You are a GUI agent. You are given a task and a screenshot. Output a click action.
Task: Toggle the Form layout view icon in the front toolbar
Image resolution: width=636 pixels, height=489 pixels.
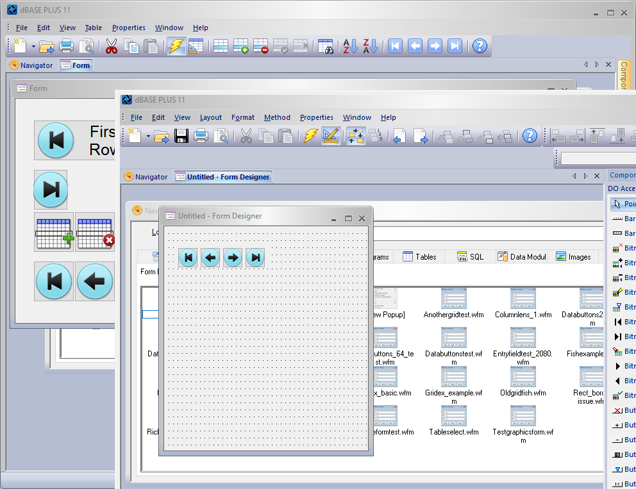point(356,136)
